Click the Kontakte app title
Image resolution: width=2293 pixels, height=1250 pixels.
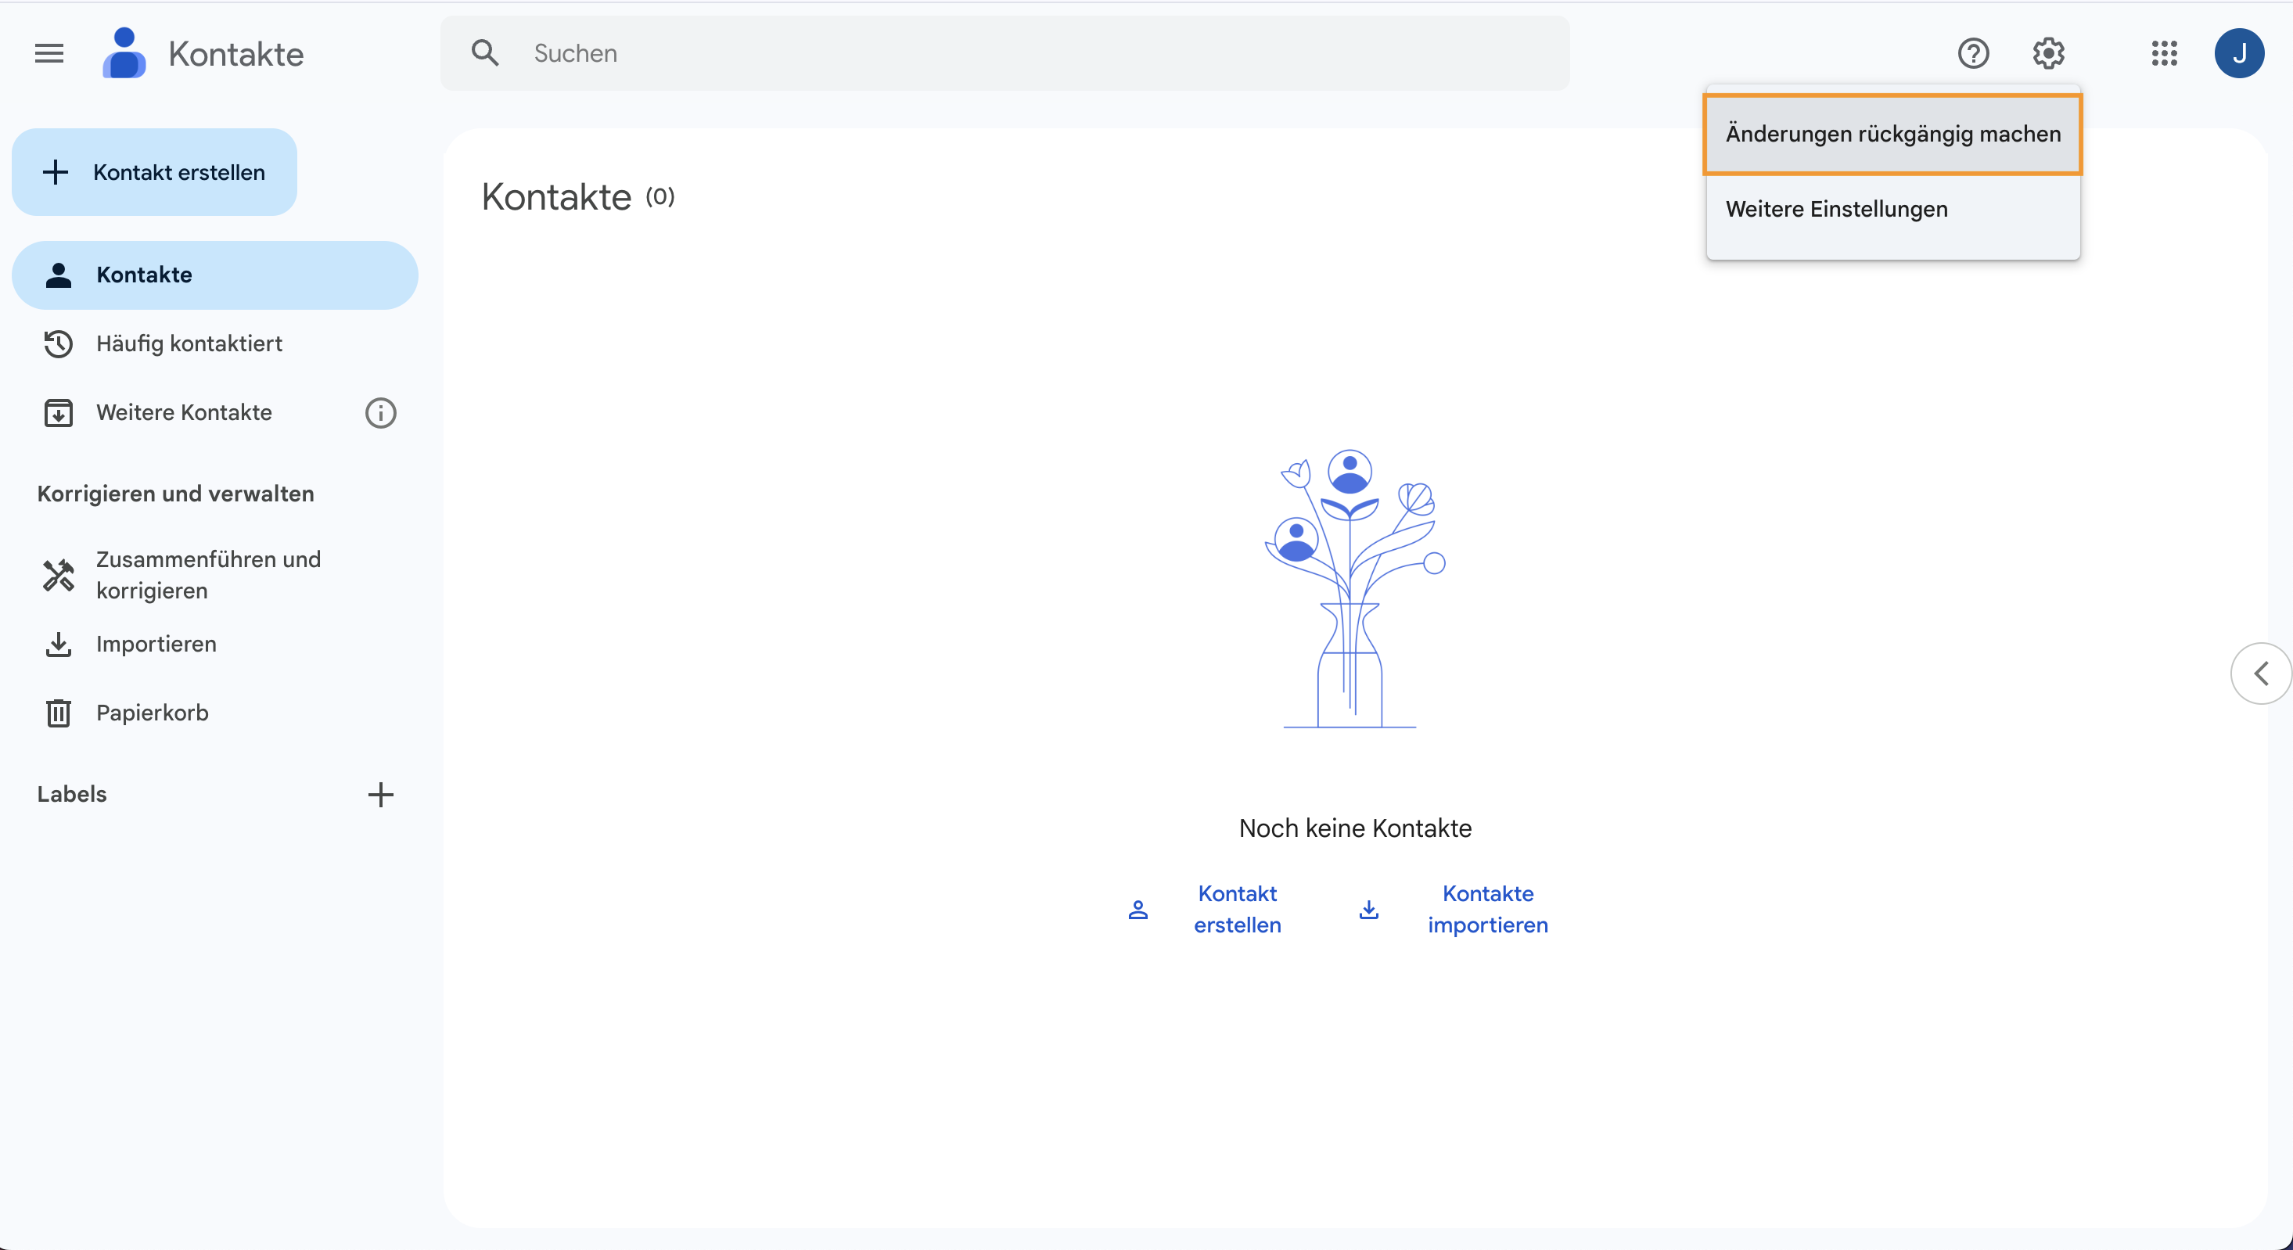coord(236,54)
